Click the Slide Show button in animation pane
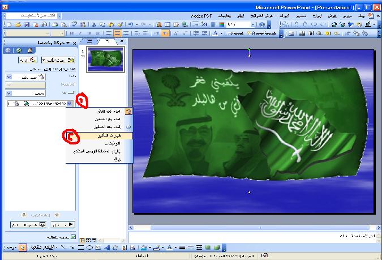382x260 pixels. tap(28, 225)
